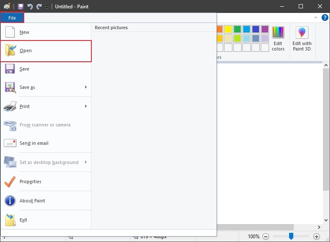Pick the indigo color swatch
This screenshot has height=242, width=330.
pyautogui.click(x=255, y=29)
